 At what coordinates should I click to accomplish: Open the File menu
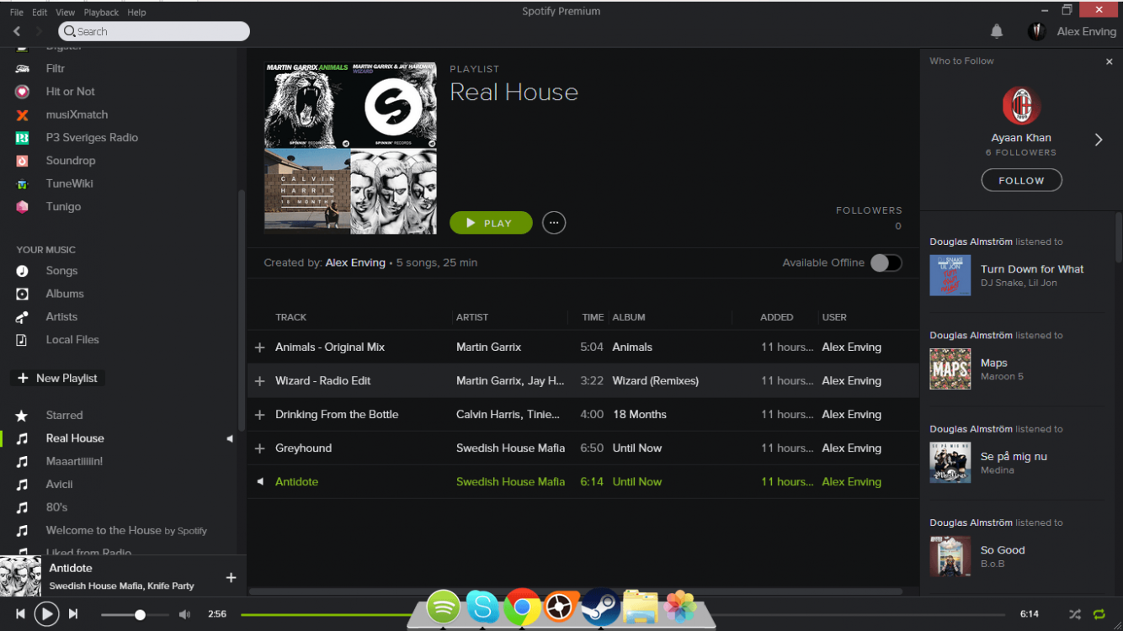point(17,13)
